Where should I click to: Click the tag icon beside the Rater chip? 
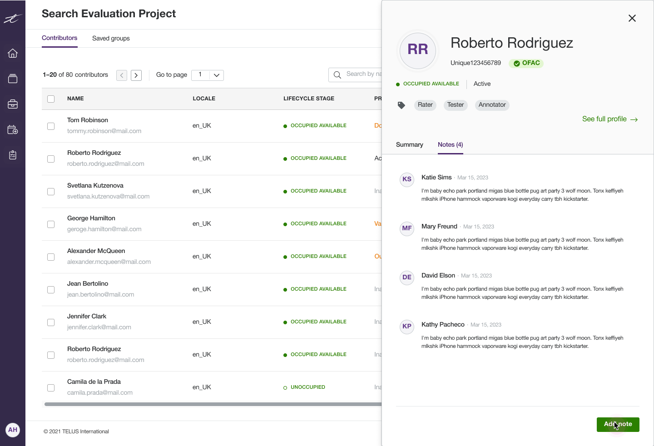pos(401,105)
